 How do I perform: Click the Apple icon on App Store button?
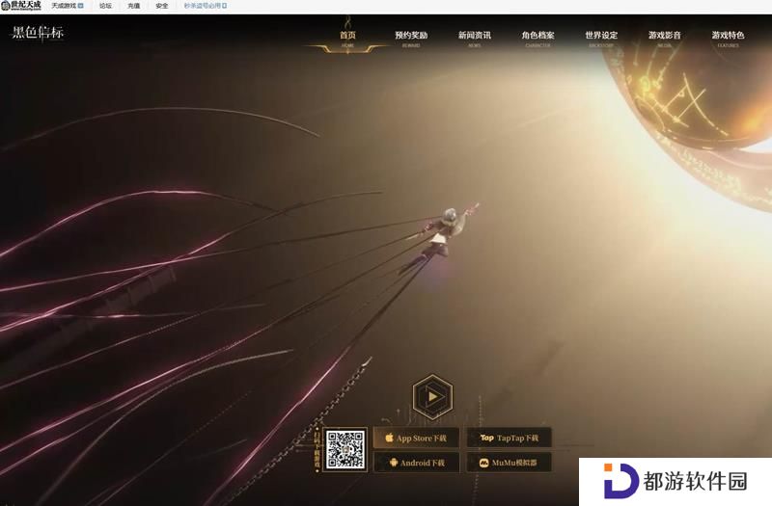389,438
